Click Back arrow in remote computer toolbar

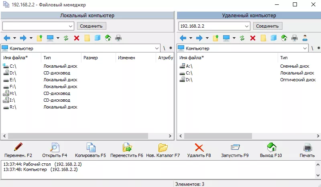tap(183, 38)
